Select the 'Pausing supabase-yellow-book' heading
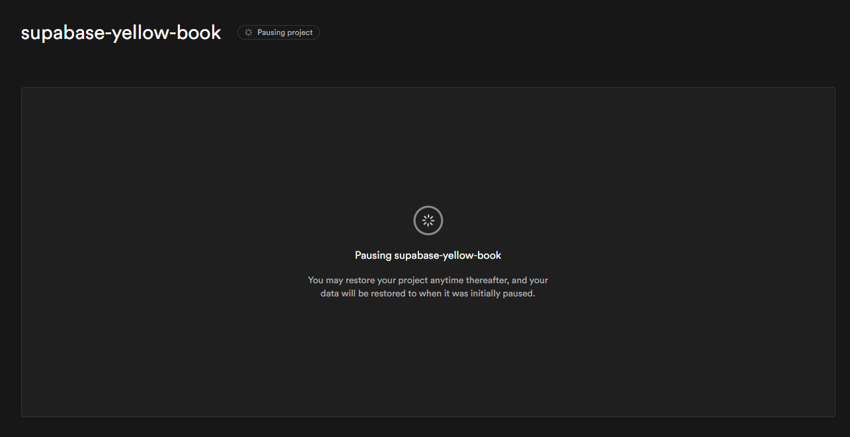 (428, 255)
